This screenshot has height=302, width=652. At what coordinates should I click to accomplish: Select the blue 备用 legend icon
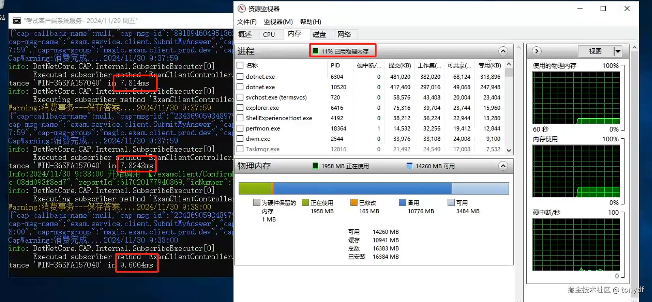(402, 202)
